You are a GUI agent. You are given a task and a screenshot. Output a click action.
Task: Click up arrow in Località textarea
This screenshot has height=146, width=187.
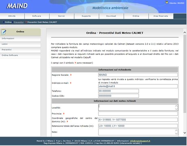(x=176, y=106)
